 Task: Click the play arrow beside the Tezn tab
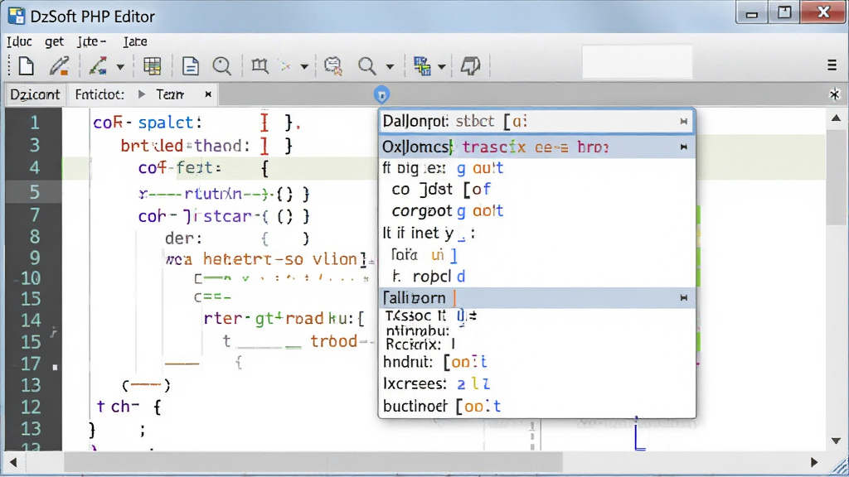pos(142,94)
